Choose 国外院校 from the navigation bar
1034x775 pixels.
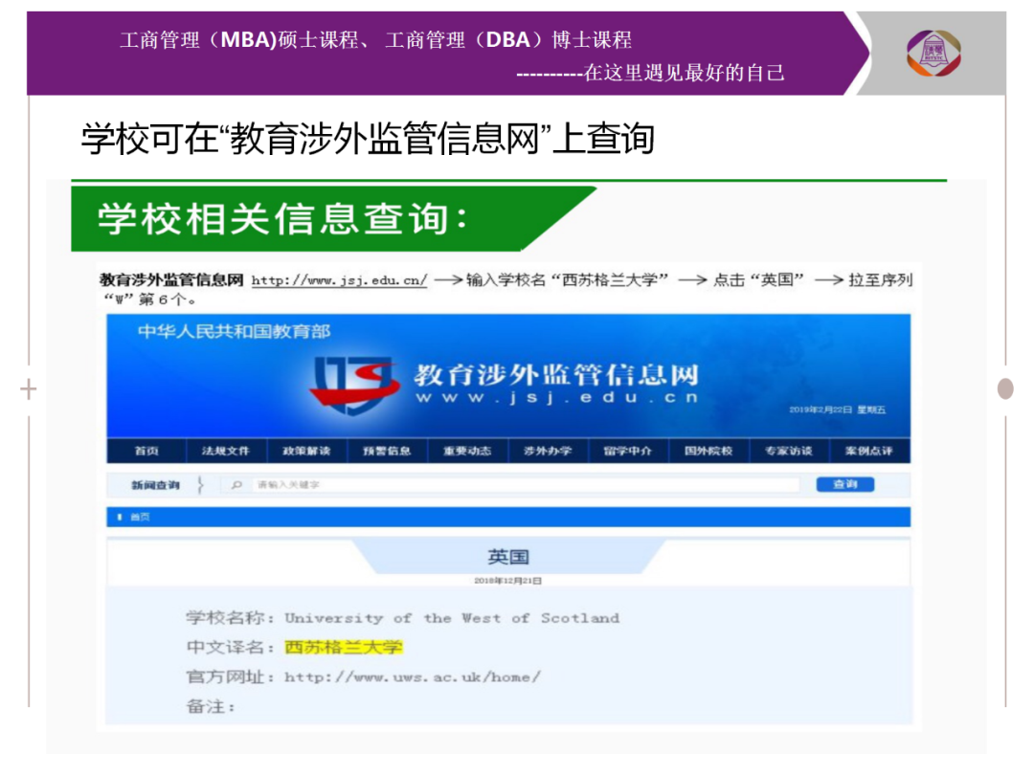click(708, 451)
